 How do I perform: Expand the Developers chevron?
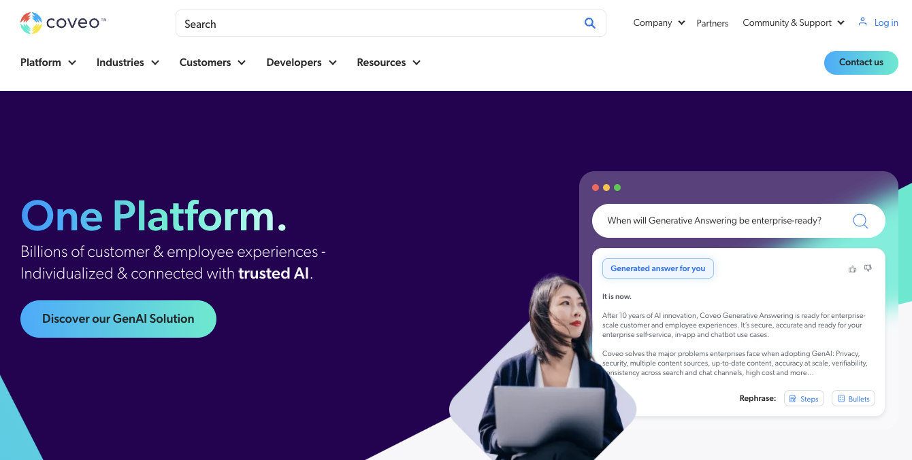[x=333, y=63]
